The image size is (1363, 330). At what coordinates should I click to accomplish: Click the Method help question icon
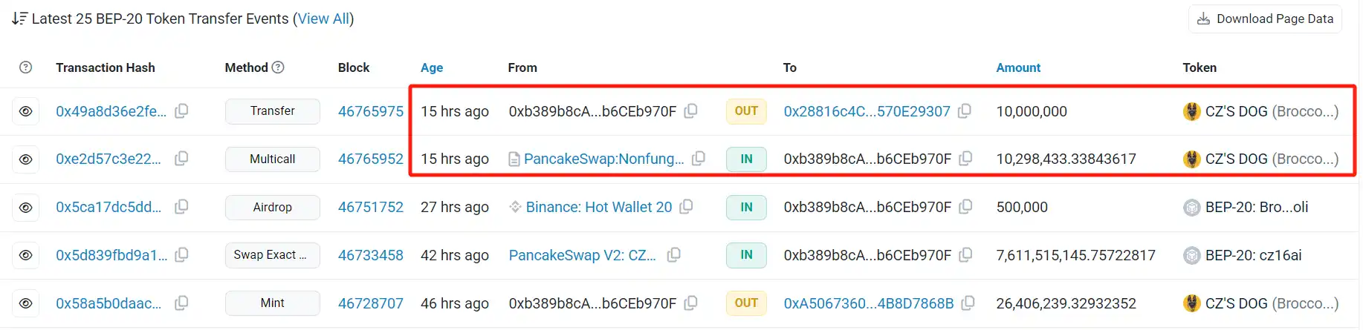click(x=279, y=67)
